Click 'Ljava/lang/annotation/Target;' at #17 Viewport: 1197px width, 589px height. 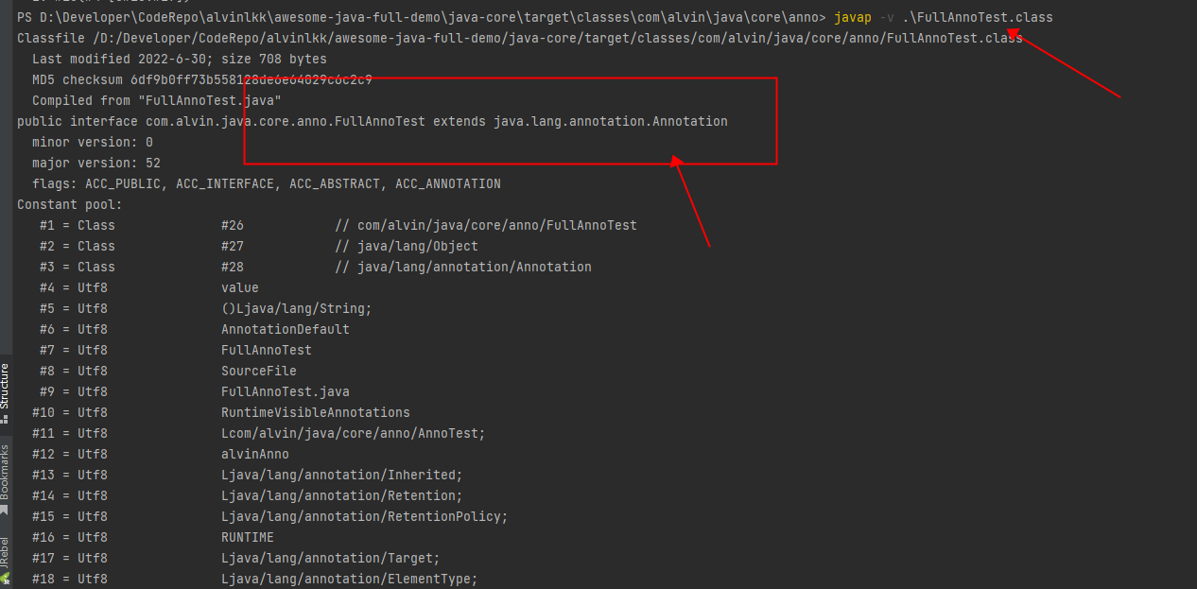[x=331, y=558]
